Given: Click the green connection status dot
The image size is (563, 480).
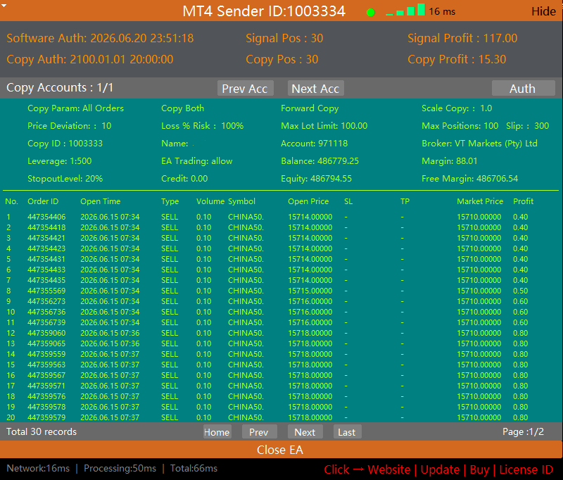Looking at the screenshot, I should click(371, 13).
